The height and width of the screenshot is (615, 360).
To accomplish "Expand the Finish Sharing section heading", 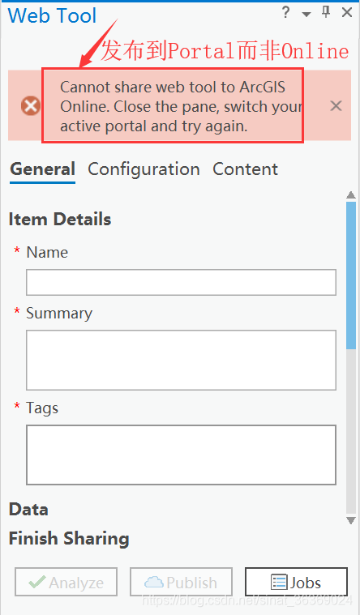I will coord(69,539).
